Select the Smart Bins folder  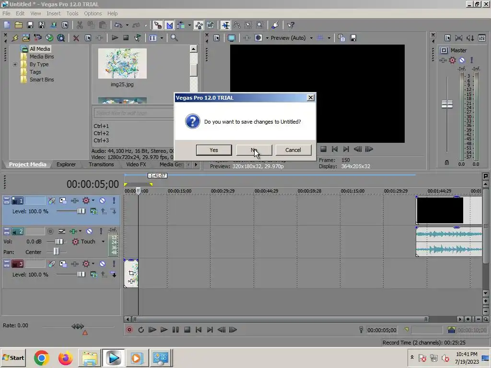tap(42, 80)
